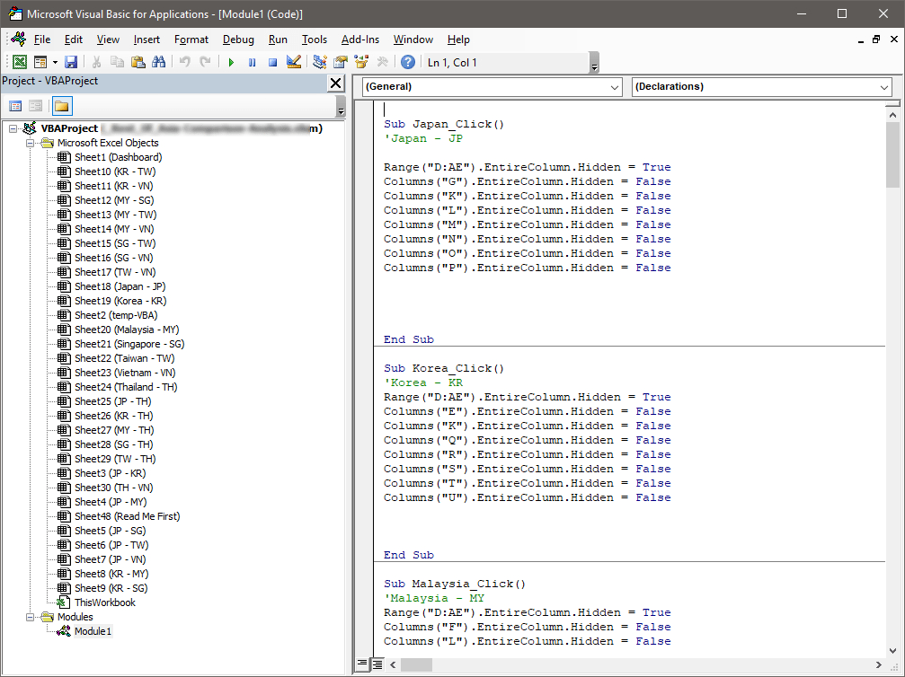Click the blue Help question mark icon
905x677 pixels.
(x=408, y=62)
